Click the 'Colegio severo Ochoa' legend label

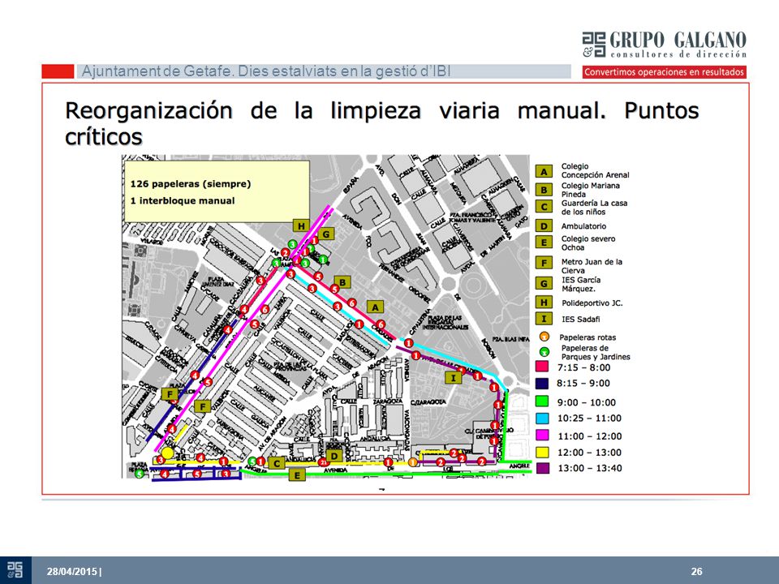(x=588, y=243)
